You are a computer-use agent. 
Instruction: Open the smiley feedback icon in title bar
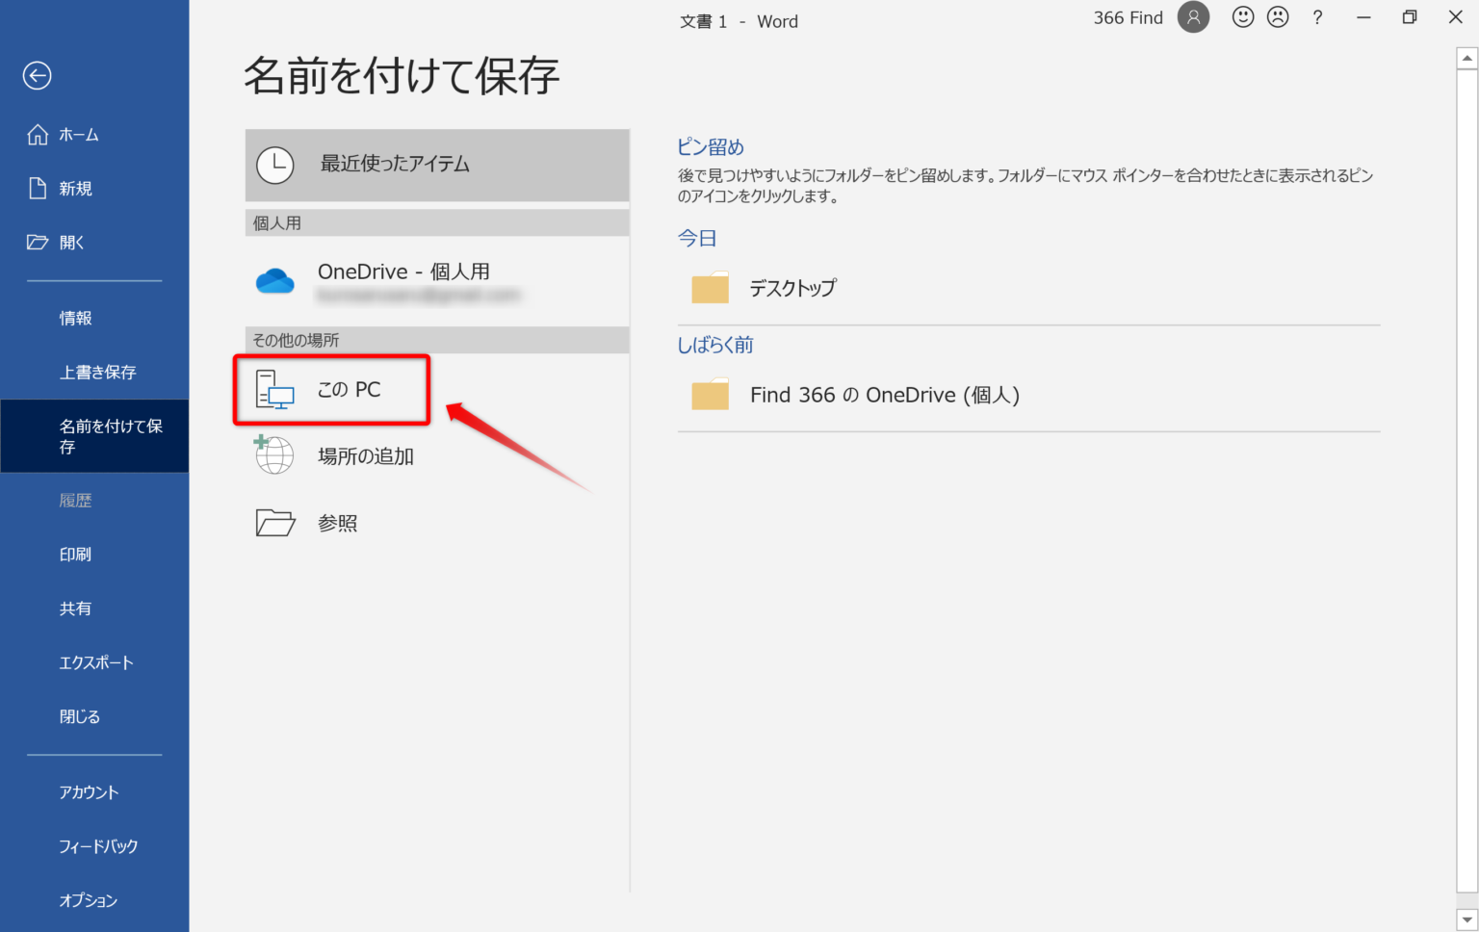coord(1242,16)
